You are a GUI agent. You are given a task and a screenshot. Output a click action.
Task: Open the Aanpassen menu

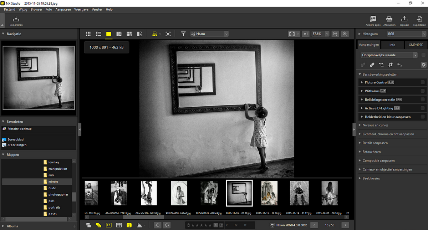(63, 10)
